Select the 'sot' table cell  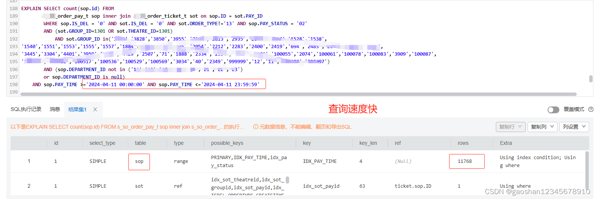pyautogui.click(x=139, y=186)
